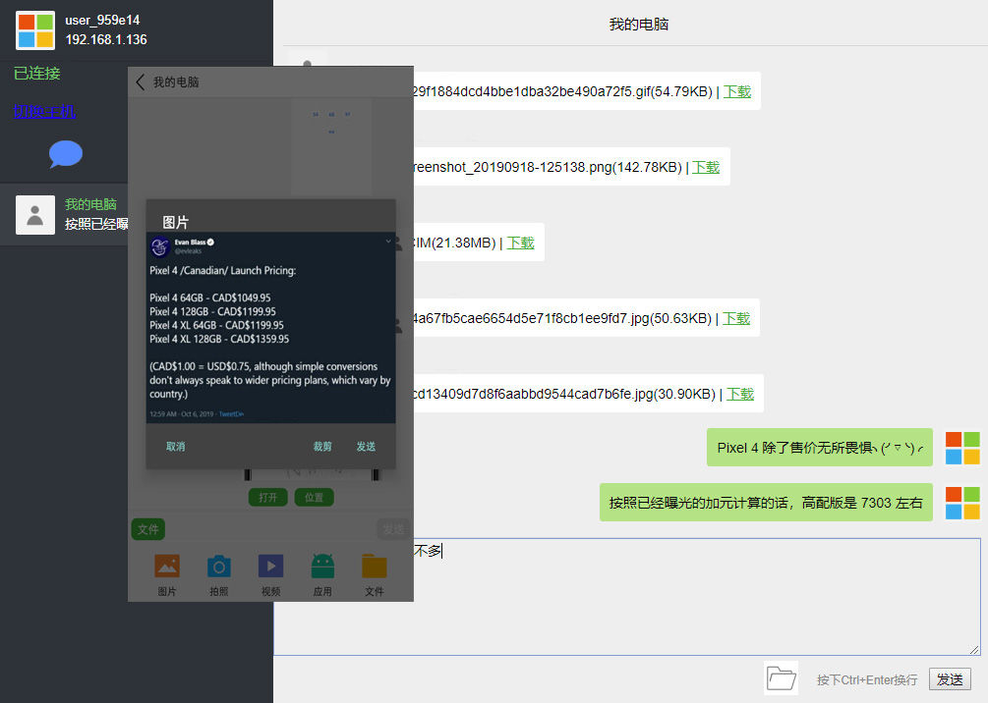Screen dimensions: 988x703
Task: Download the 30.90KB jpg file
Action: click(739, 394)
